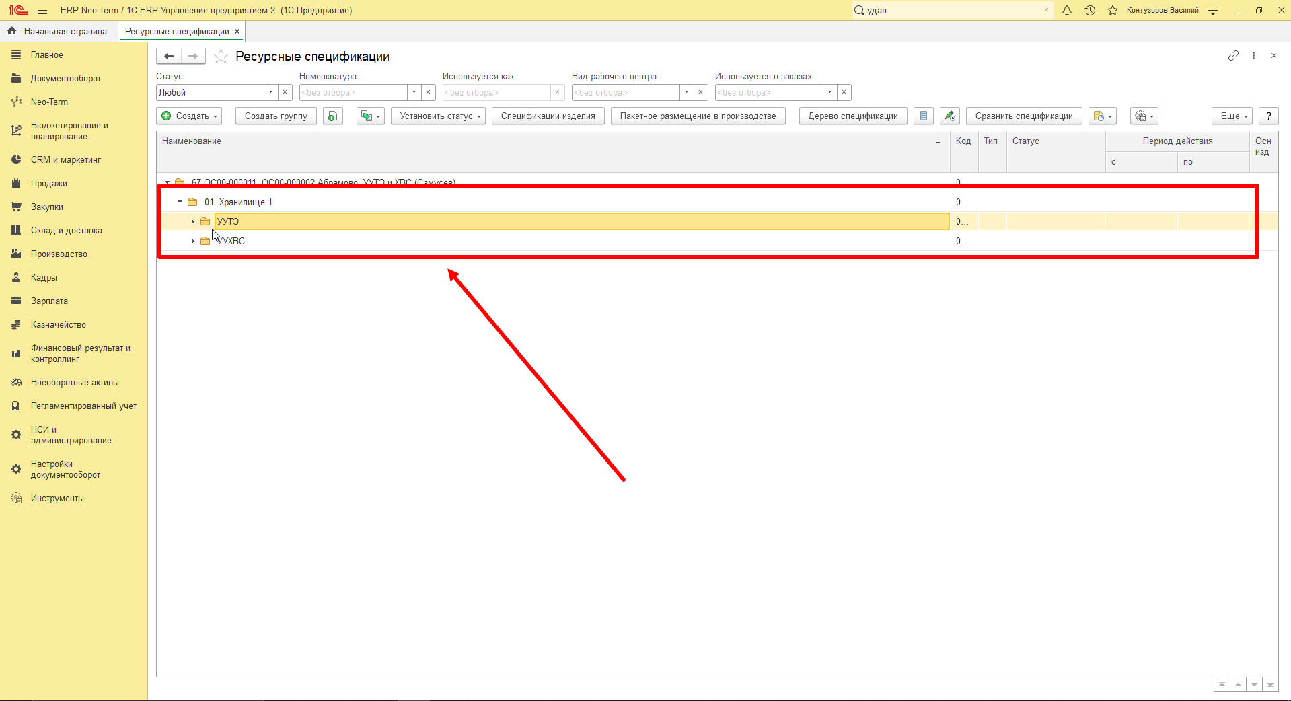The image size is (1291, 701).
Task: Open the notifications bell icon
Action: [x=1067, y=10]
